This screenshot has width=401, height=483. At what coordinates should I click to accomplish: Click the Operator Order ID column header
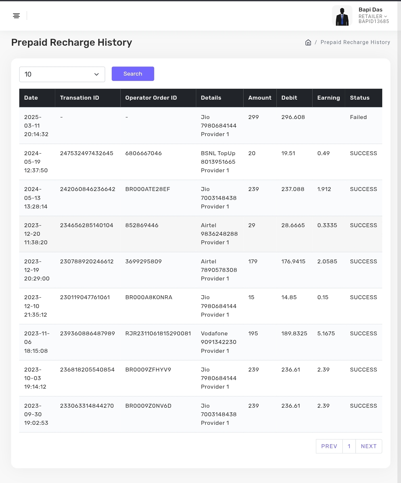pos(151,98)
